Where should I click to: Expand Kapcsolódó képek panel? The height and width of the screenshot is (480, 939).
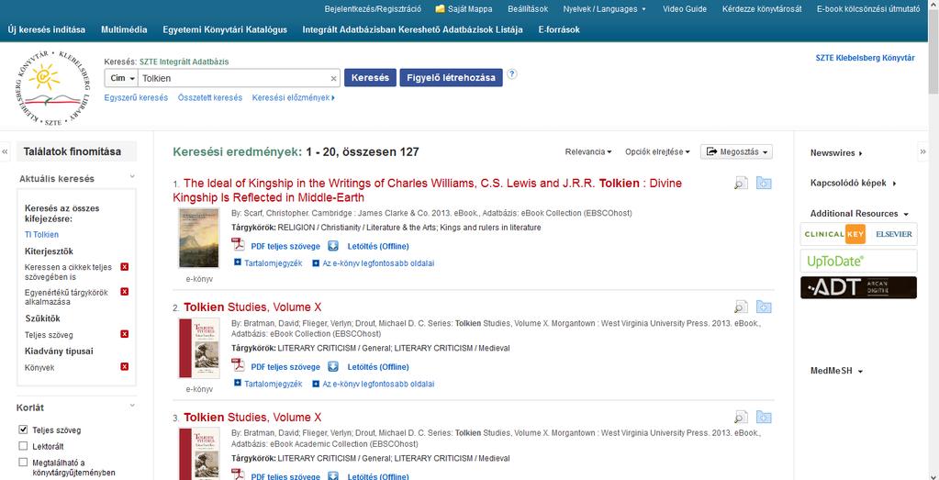point(854,184)
